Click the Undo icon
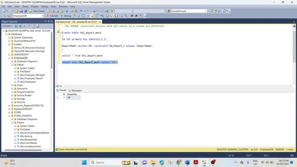297x167 pixels. [x=81, y=11]
